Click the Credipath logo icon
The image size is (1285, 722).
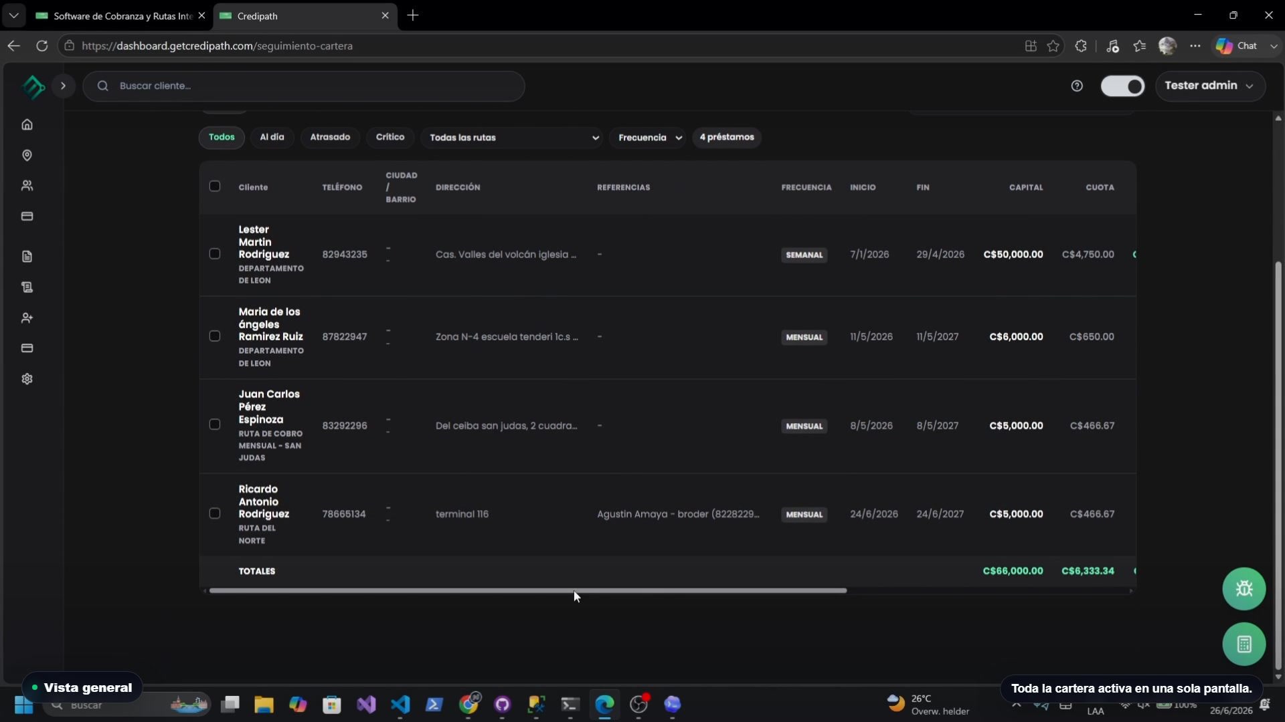tap(33, 86)
